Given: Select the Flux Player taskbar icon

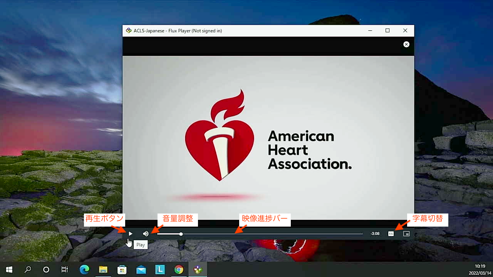Looking at the screenshot, I should pos(198,269).
